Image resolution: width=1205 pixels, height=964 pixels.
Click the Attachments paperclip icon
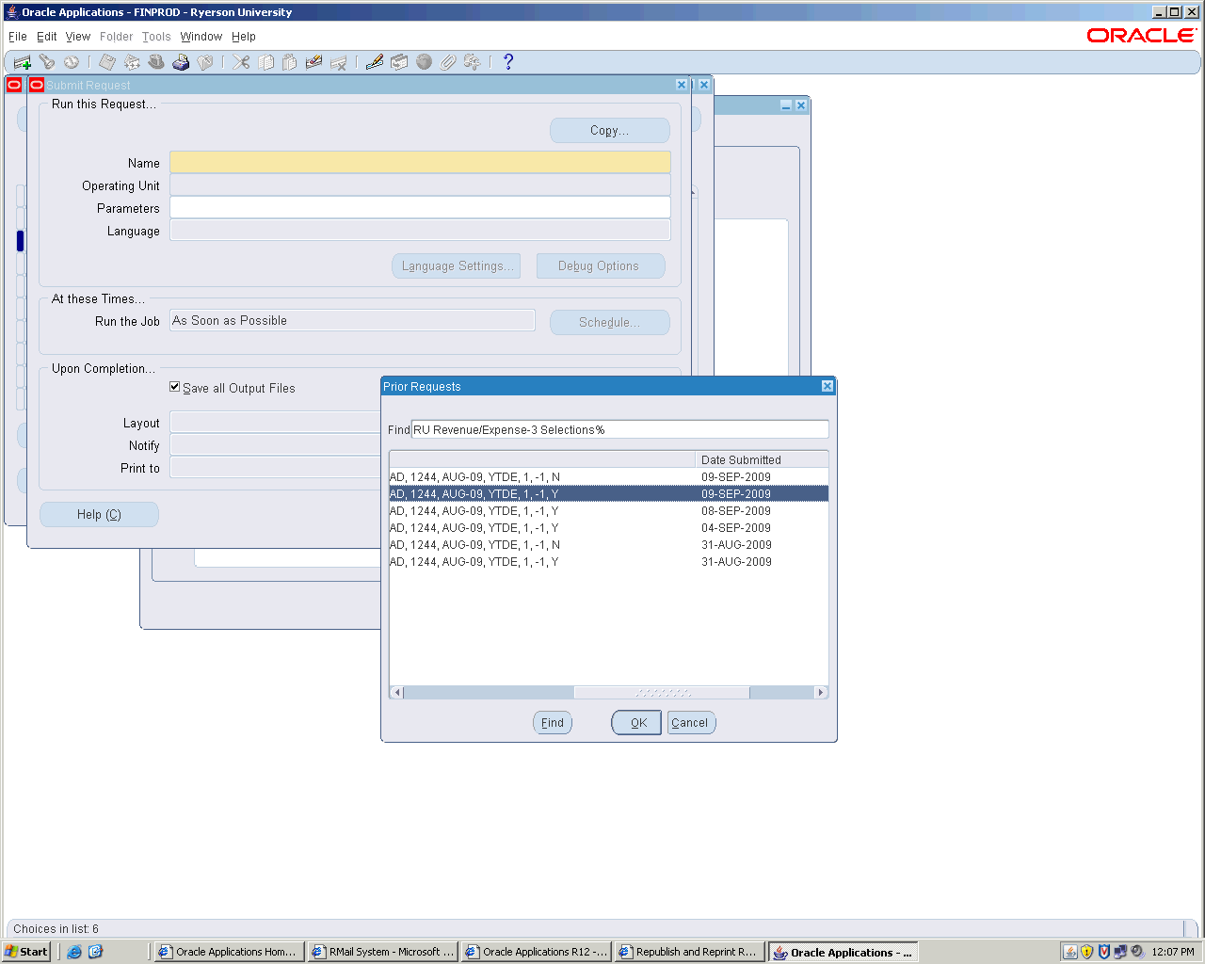(448, 62)
